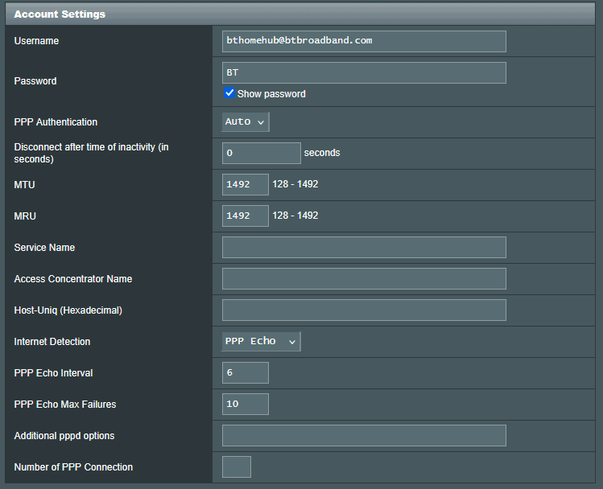Viewport: 603px width, 489px height.
Task: Click the Show password label text
Action: point(271,94)
